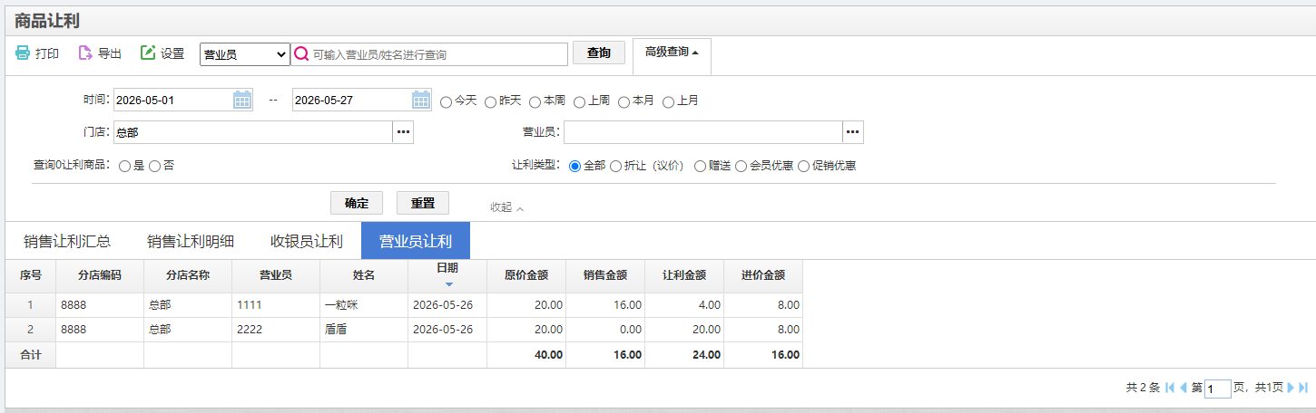Screen dimensions: 1316x413
Task: Click the 营业员 column header
Action: (276, 275)
